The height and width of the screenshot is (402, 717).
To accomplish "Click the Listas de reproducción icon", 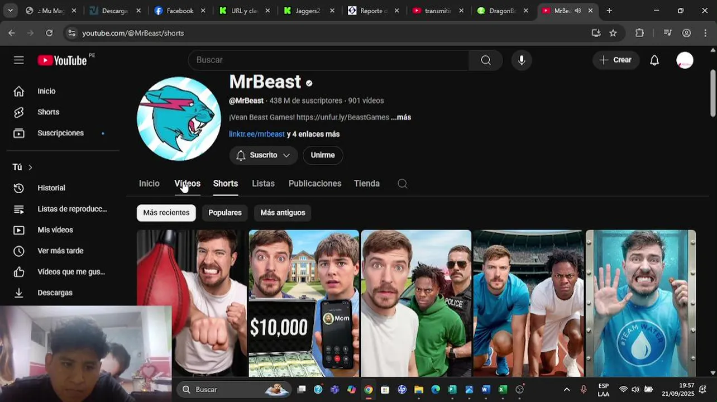I will [x=19, y=209].
